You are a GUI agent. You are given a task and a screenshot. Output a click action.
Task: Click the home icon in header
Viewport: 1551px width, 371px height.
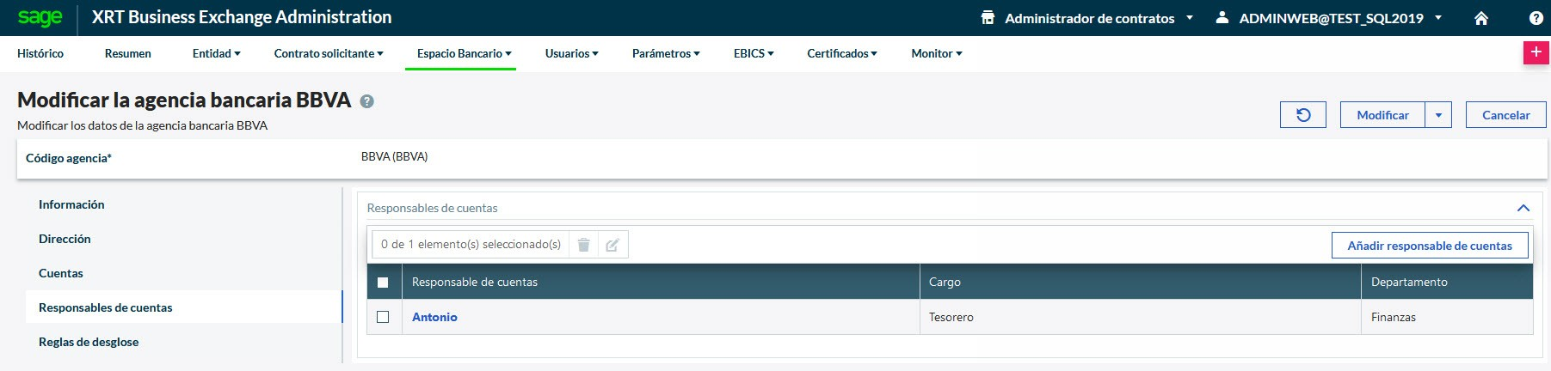[1481, 18]
